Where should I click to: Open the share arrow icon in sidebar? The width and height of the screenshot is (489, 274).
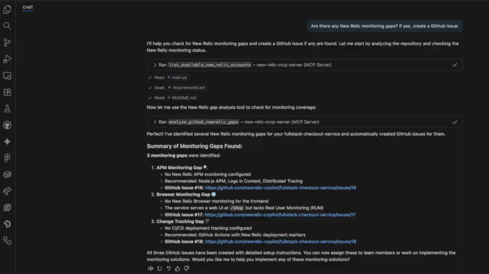click(x=7, y=191)
